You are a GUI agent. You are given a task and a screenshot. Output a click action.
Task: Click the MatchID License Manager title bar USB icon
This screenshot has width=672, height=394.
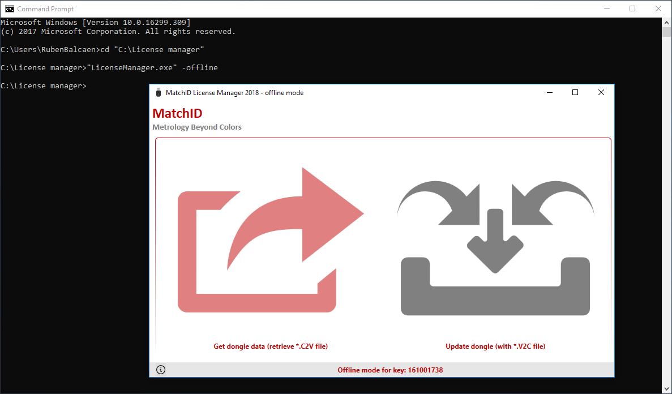coord(158,93)
